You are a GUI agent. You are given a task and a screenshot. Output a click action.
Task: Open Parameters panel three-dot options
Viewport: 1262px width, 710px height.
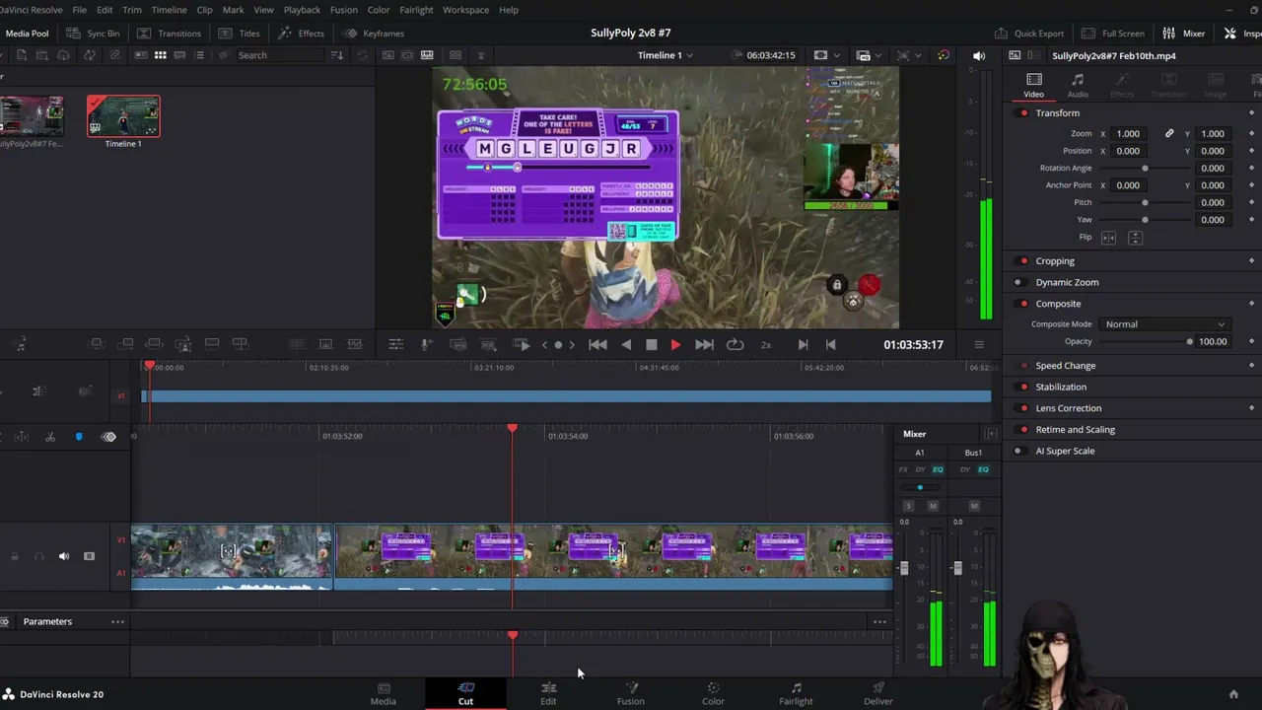(117, 621)
